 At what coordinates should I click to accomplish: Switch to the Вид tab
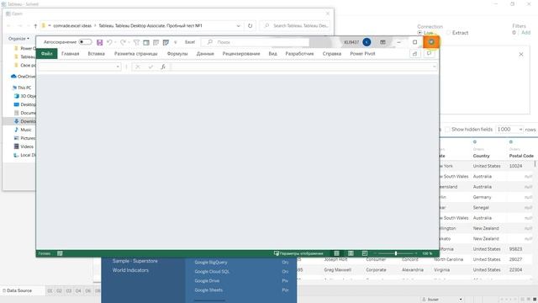pos(272,54)
